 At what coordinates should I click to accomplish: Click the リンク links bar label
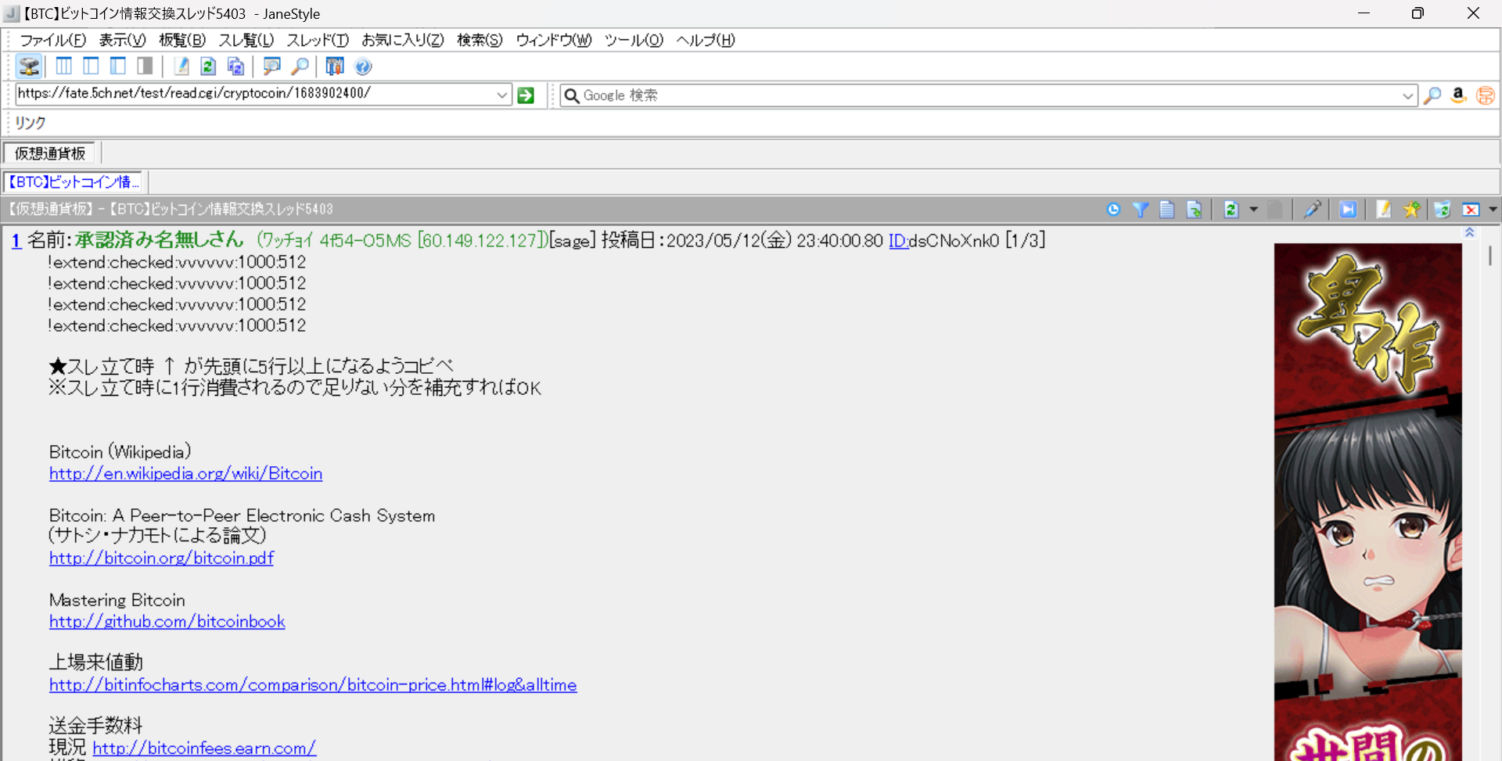point(31,123)
